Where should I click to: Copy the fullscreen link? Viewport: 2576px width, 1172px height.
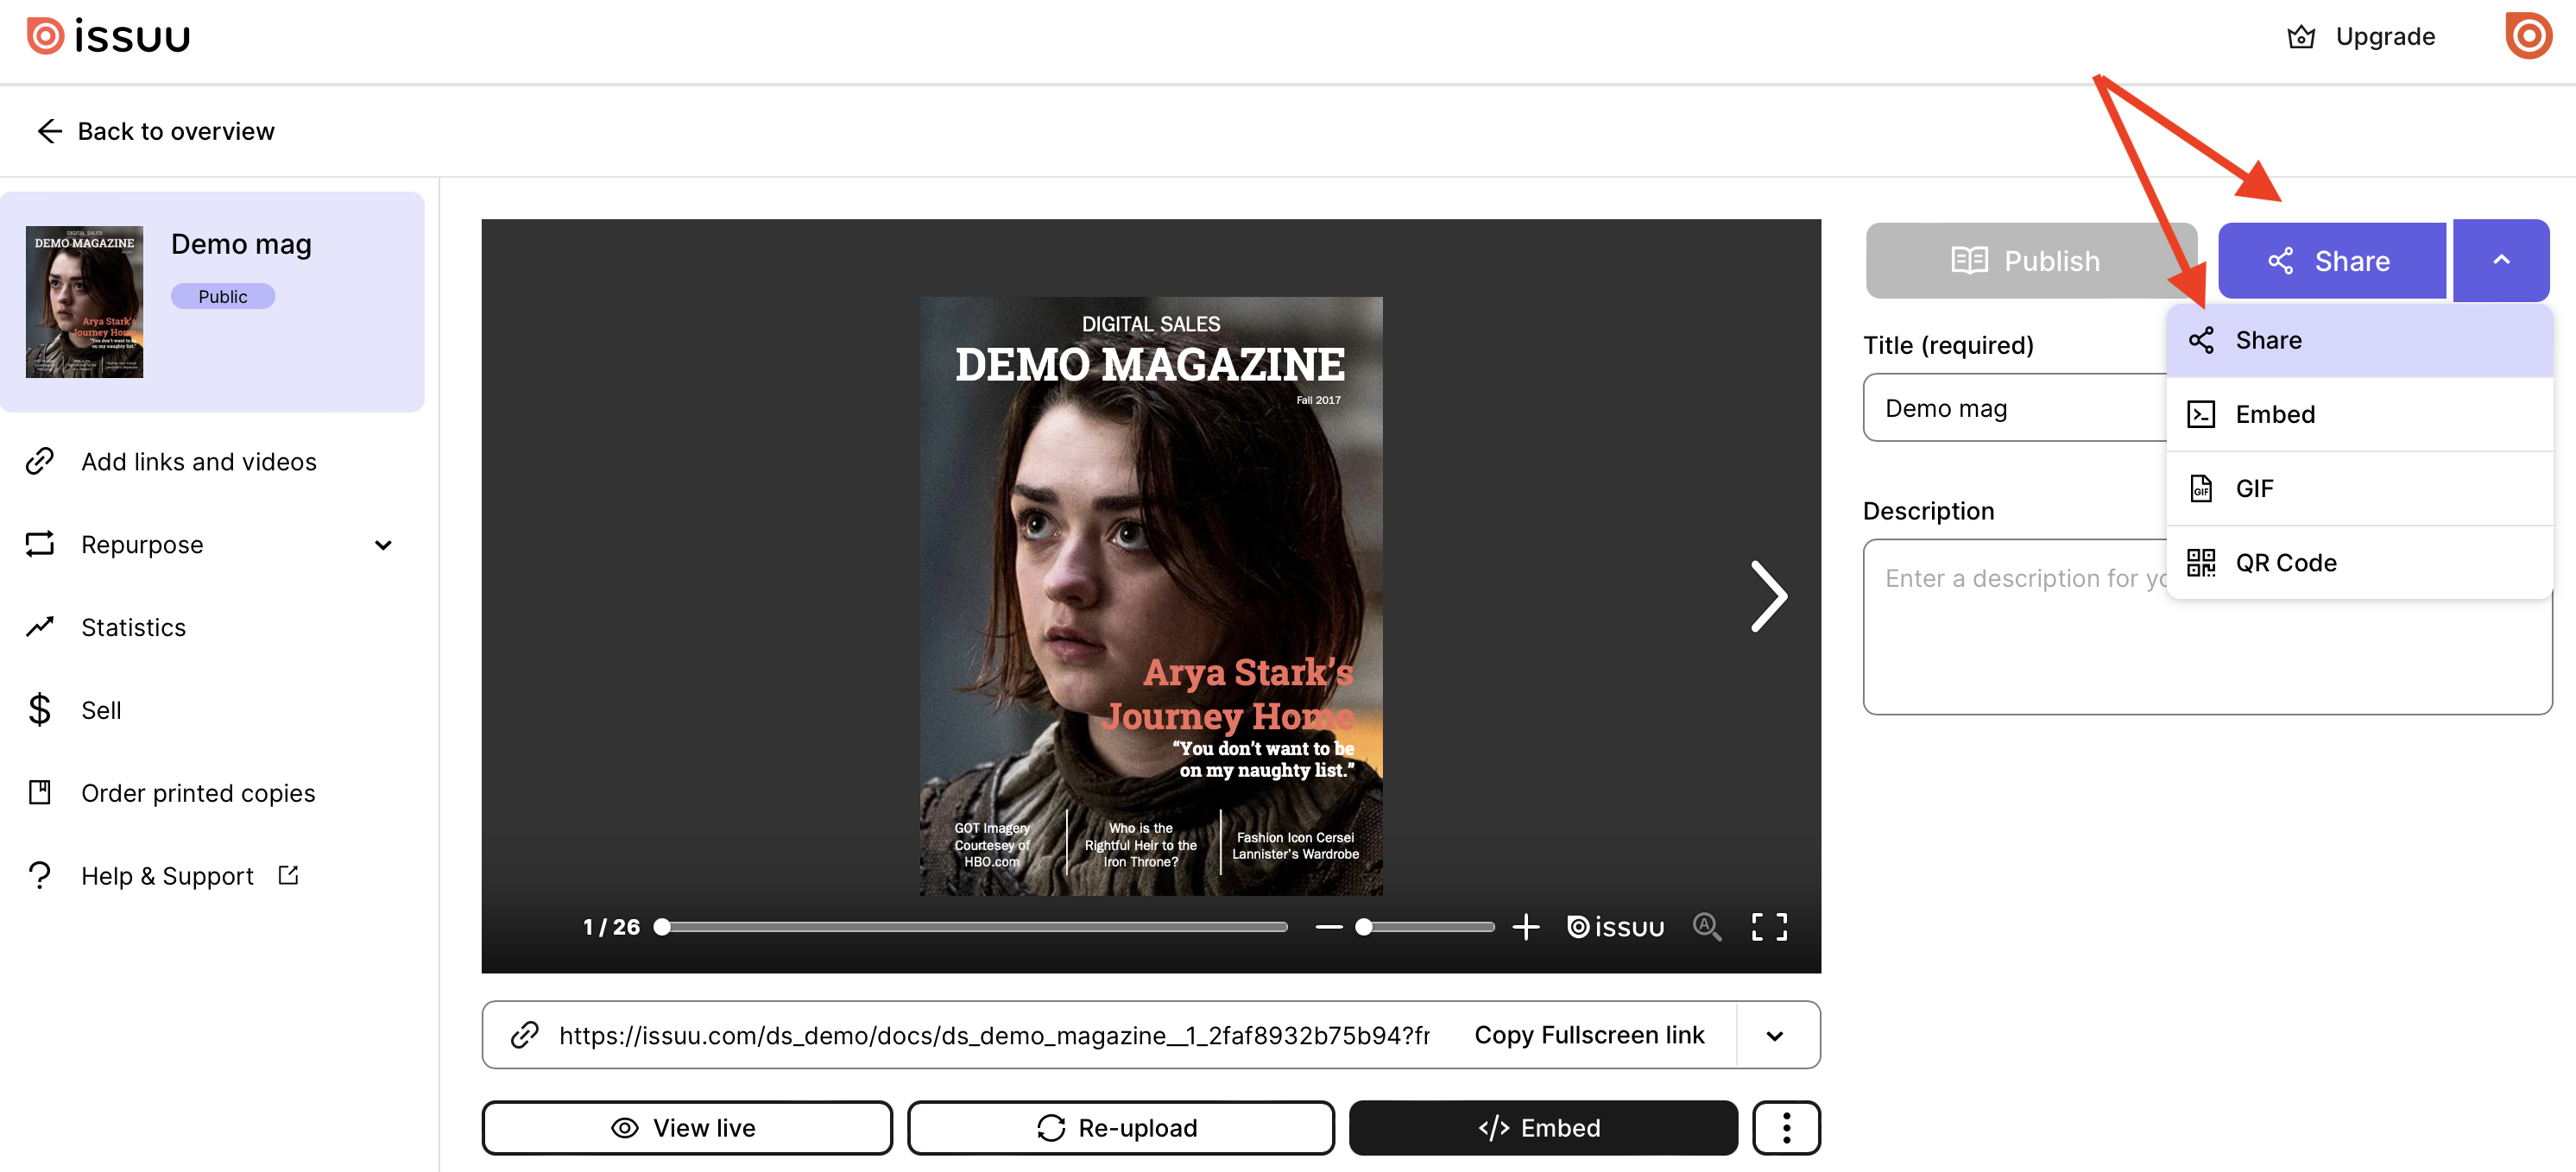click(x=1589, y=1035)
